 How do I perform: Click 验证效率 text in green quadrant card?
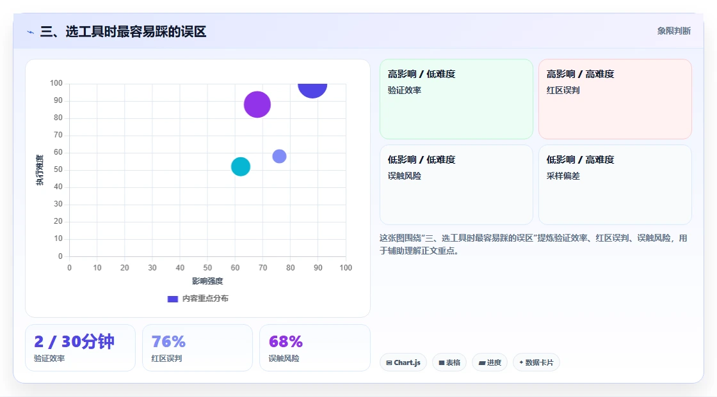(x=404, y=90)
